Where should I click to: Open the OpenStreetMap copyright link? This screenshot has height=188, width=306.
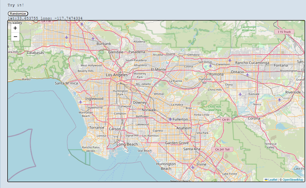(293, 180)
